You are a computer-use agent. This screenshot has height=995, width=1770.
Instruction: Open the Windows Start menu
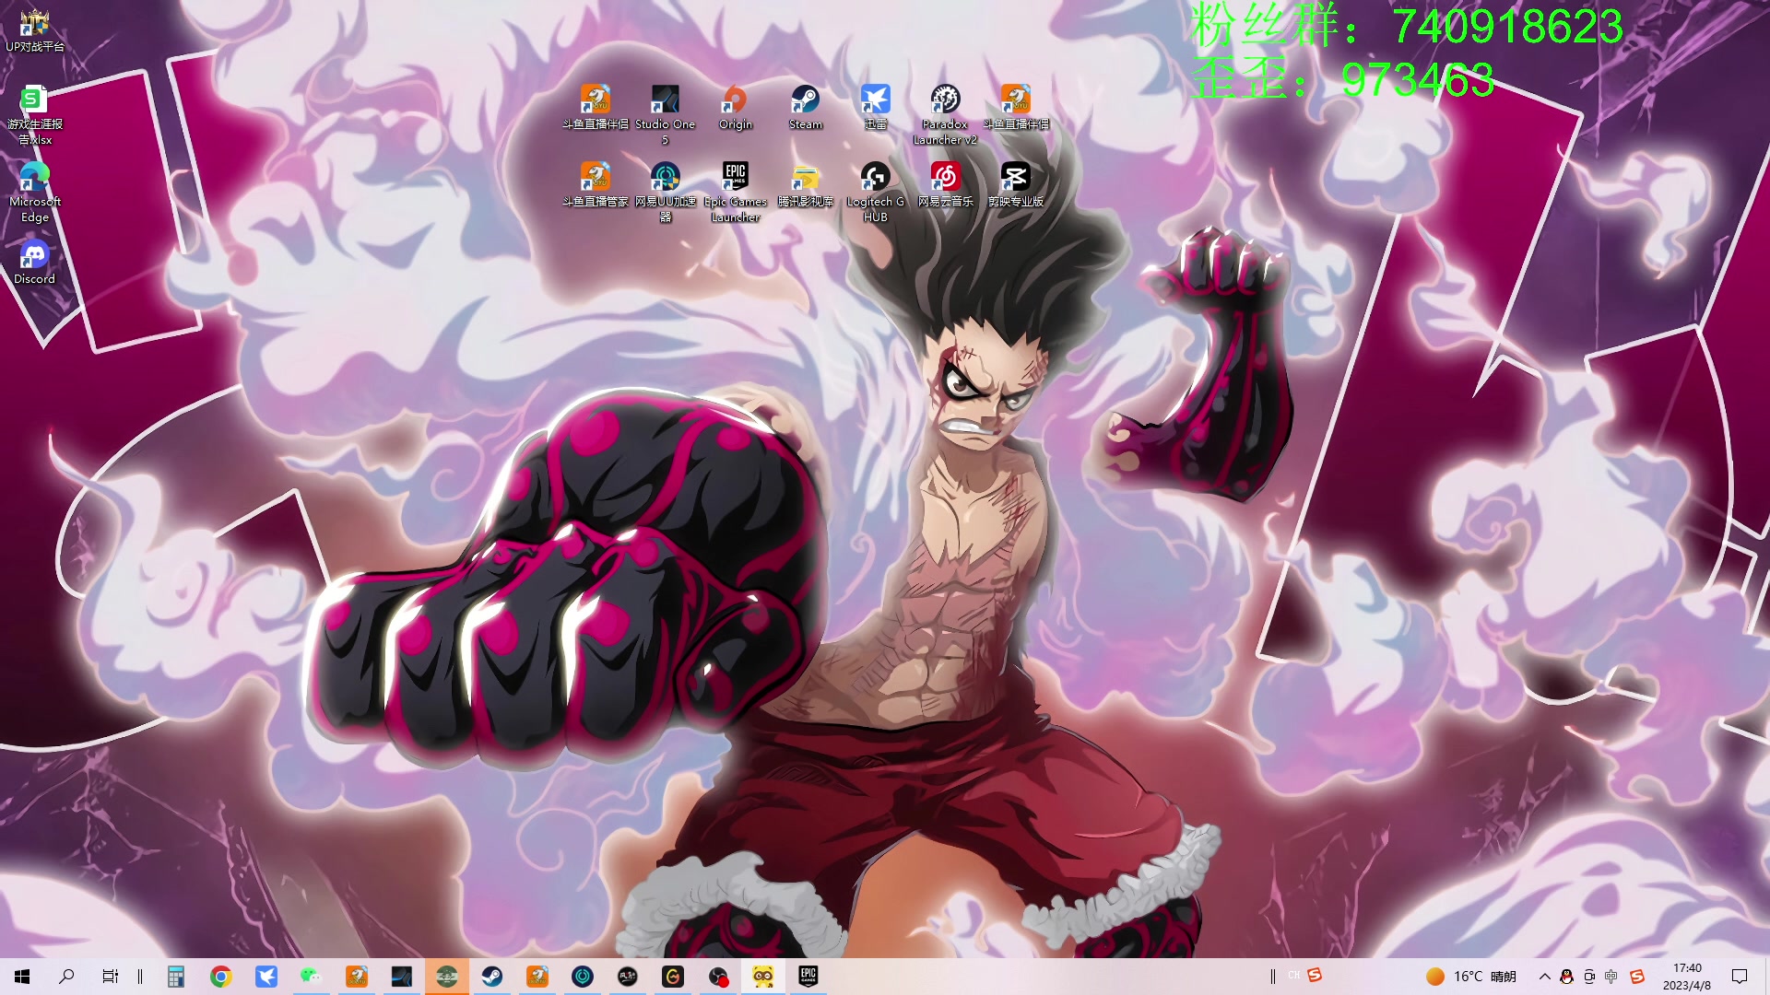click(x=22, y=977)
